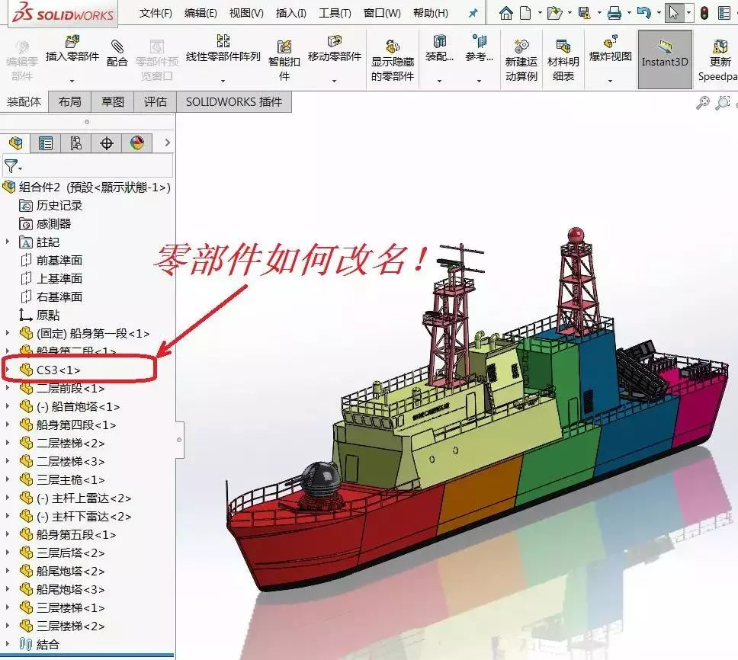The width and height of the screenshot is (738, 660).
Task: Open the feature tree filter dropdown
Action: pyautogui.click(x=13, y=166)
